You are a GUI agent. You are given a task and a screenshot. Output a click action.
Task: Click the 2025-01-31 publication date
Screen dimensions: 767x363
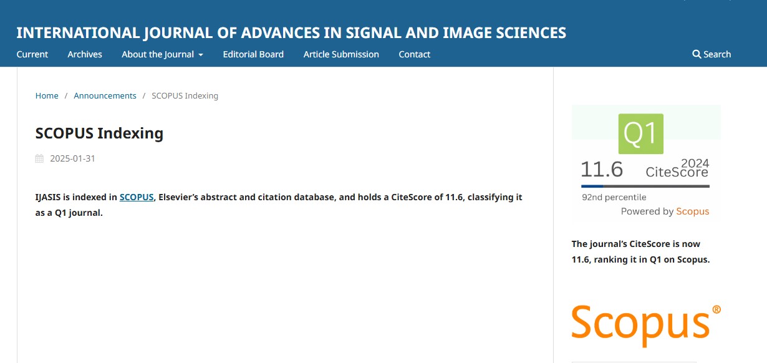[73, 158]
